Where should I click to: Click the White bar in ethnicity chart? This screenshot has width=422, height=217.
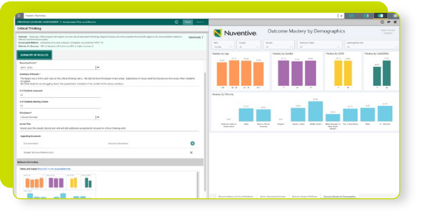tap(367, 115)
